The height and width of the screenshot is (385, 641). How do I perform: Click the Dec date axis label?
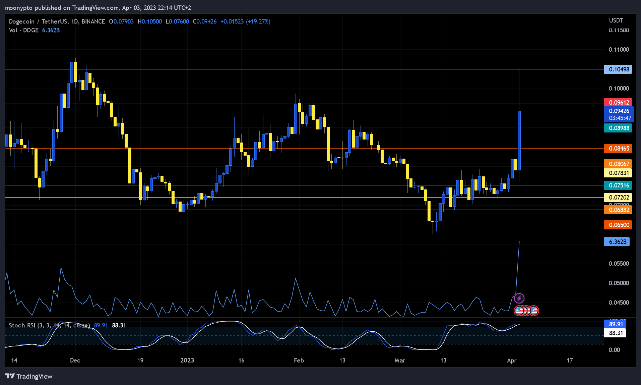coord(75,361)
